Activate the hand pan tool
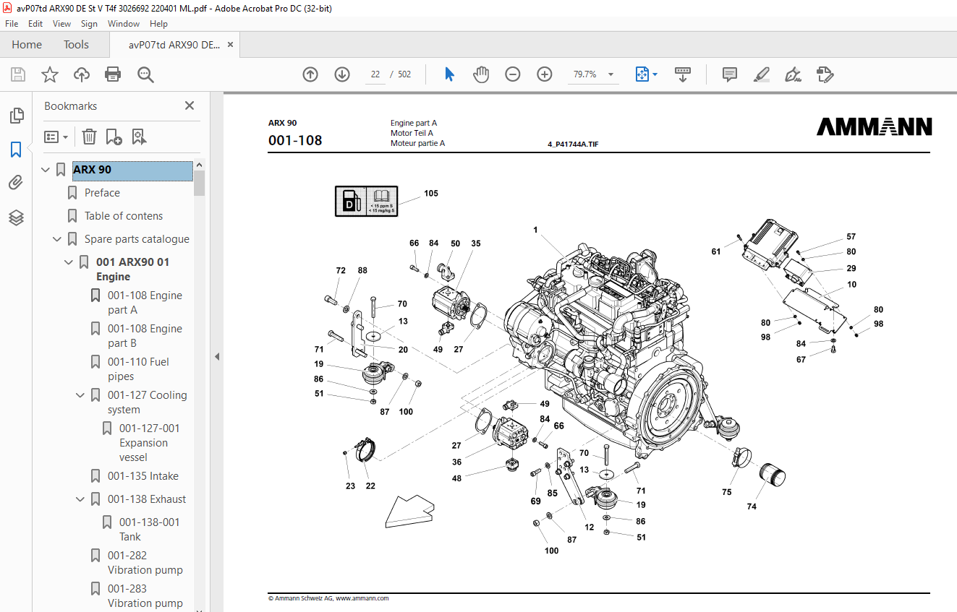This screenshot has width=957, height=612. 481,74
